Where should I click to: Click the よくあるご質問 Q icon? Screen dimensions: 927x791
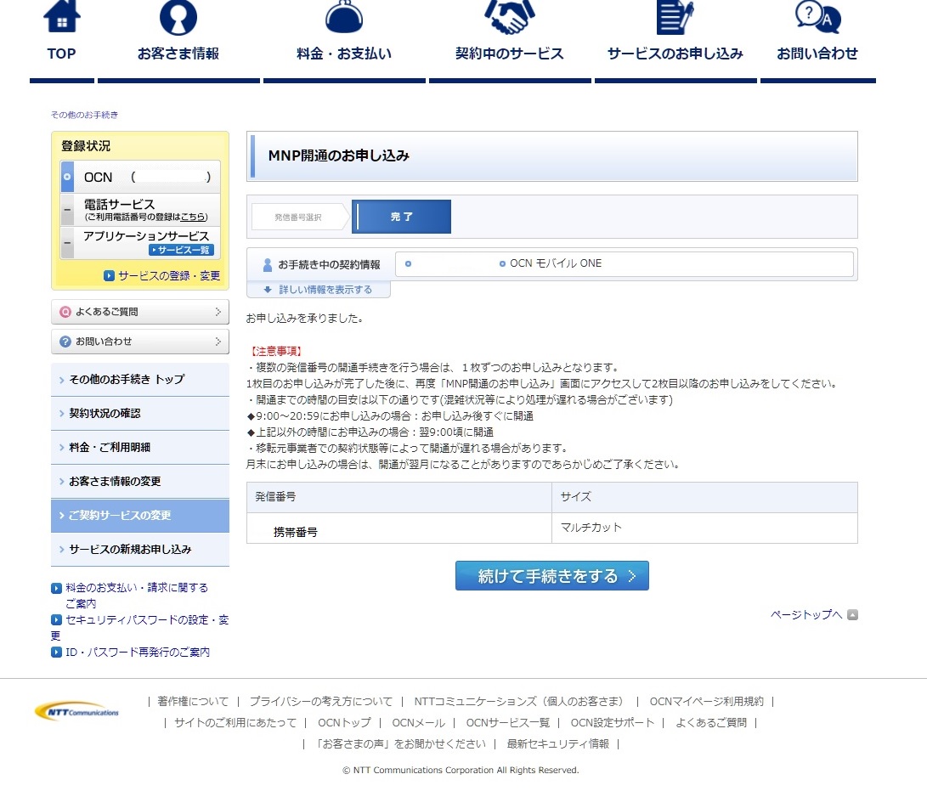pos(65,312)
